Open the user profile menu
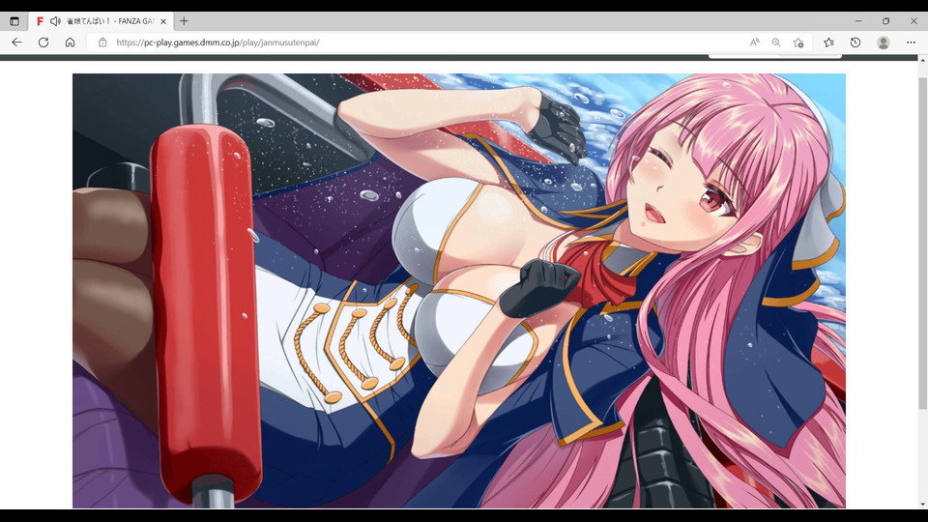This screenshot has height=522, width=928. coord(884,43)
